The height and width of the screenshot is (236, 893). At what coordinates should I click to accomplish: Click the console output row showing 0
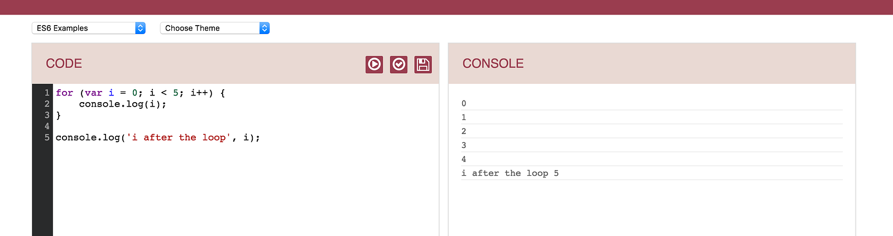[652, 103]
